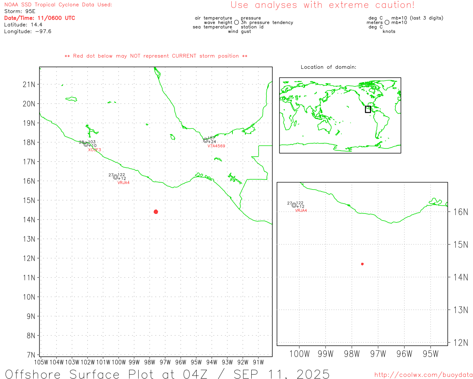Click the '95W' label under the inset map

click(x=431, y=354)
